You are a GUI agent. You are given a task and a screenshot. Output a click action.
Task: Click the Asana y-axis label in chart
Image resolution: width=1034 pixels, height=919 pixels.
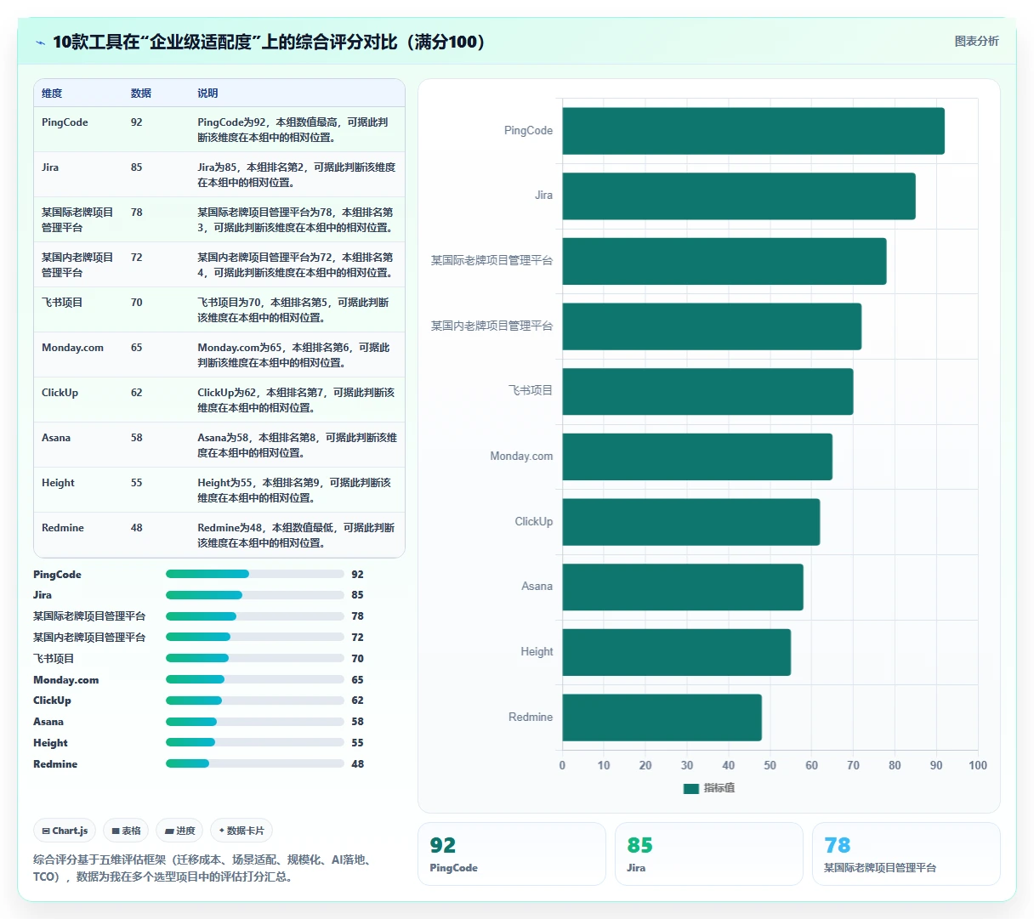tap(537, 587)
